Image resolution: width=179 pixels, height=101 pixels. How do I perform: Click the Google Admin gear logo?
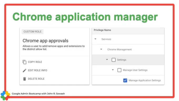5,96
